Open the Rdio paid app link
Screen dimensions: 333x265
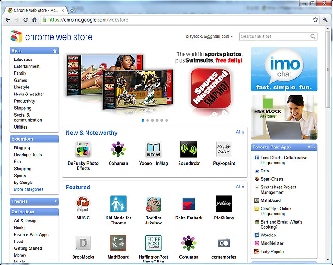tap(265, 171)
